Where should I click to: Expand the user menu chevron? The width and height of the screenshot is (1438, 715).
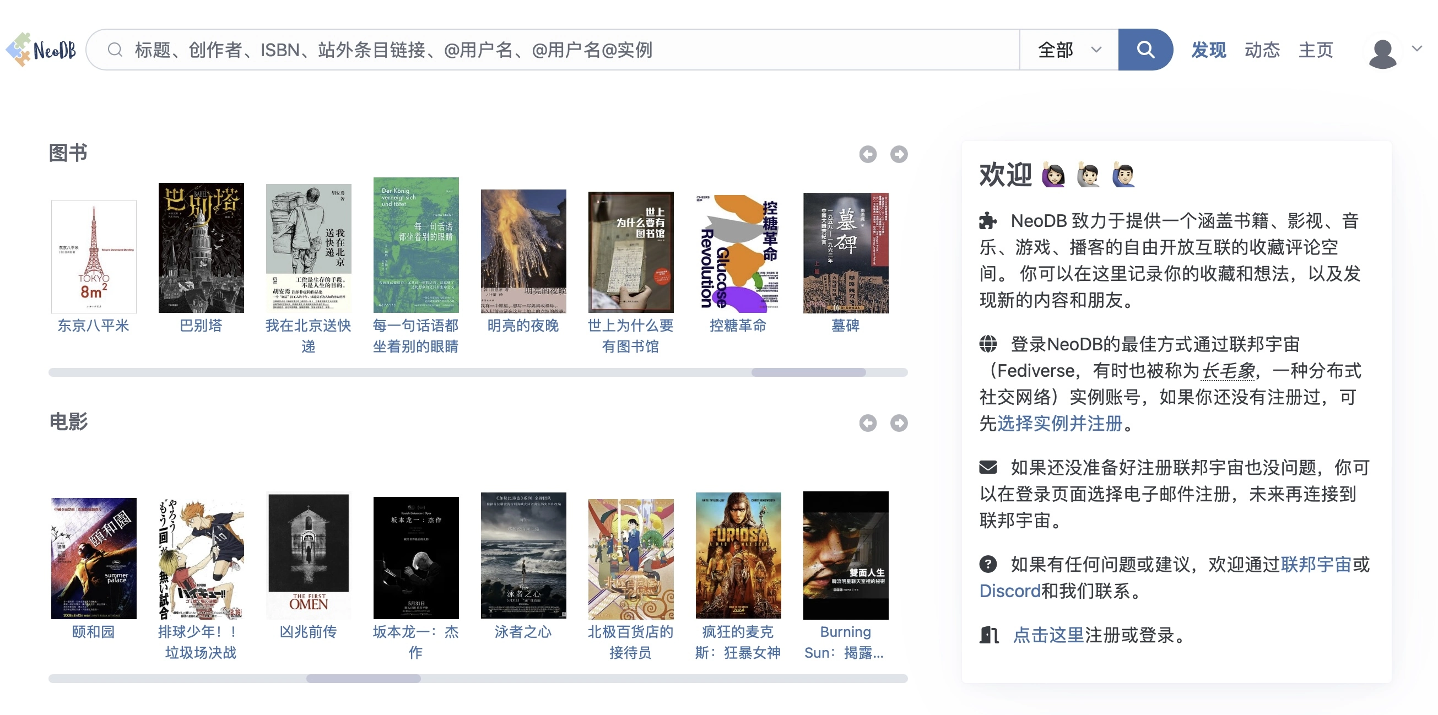coord(1417,49)
